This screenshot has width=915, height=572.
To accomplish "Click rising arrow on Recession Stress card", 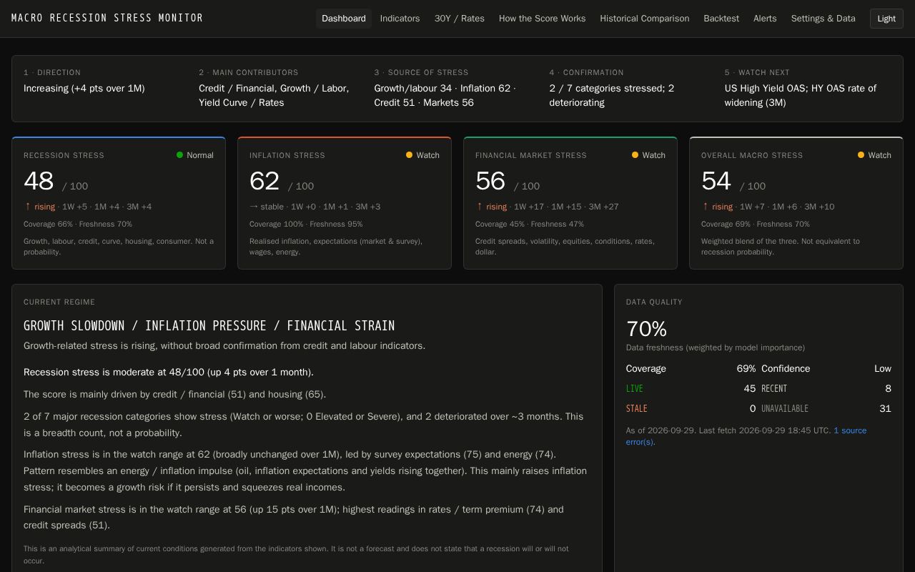I will tap(28, 207).
